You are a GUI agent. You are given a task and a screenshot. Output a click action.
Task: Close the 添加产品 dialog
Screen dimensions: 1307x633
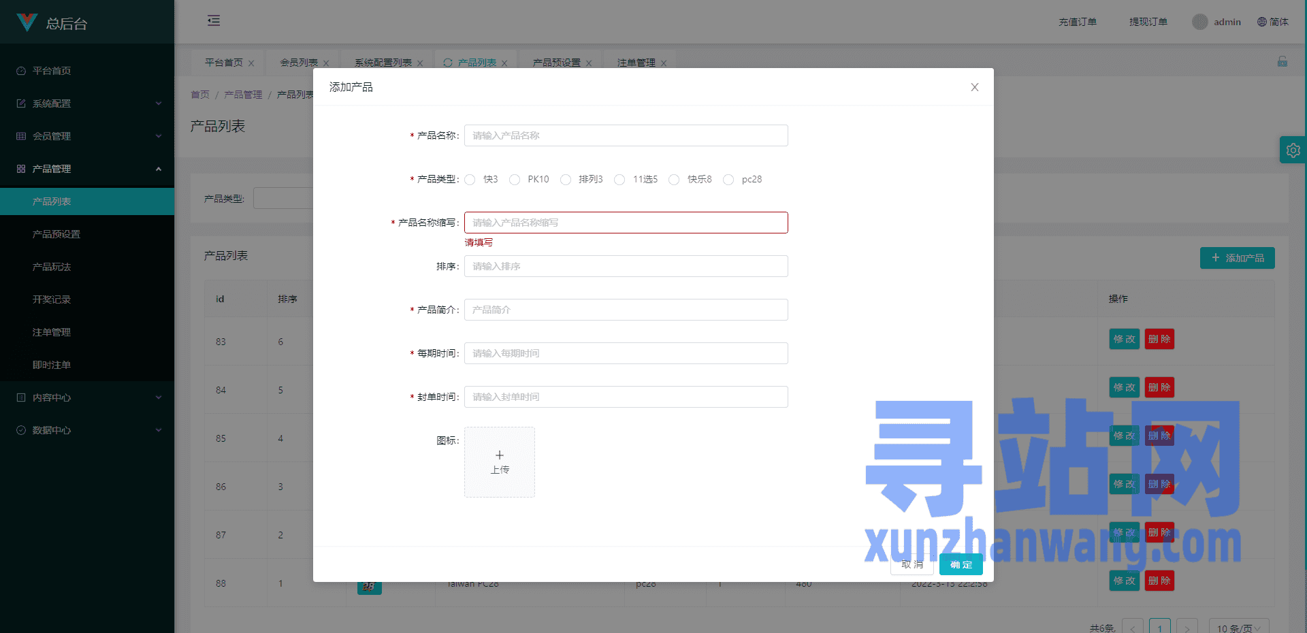(975, 87)
